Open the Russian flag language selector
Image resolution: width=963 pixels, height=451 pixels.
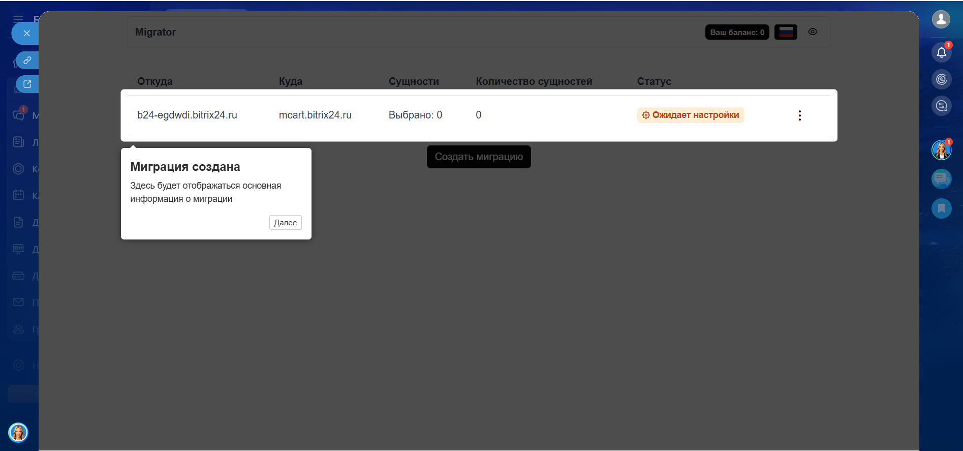[x=786, y=32]
